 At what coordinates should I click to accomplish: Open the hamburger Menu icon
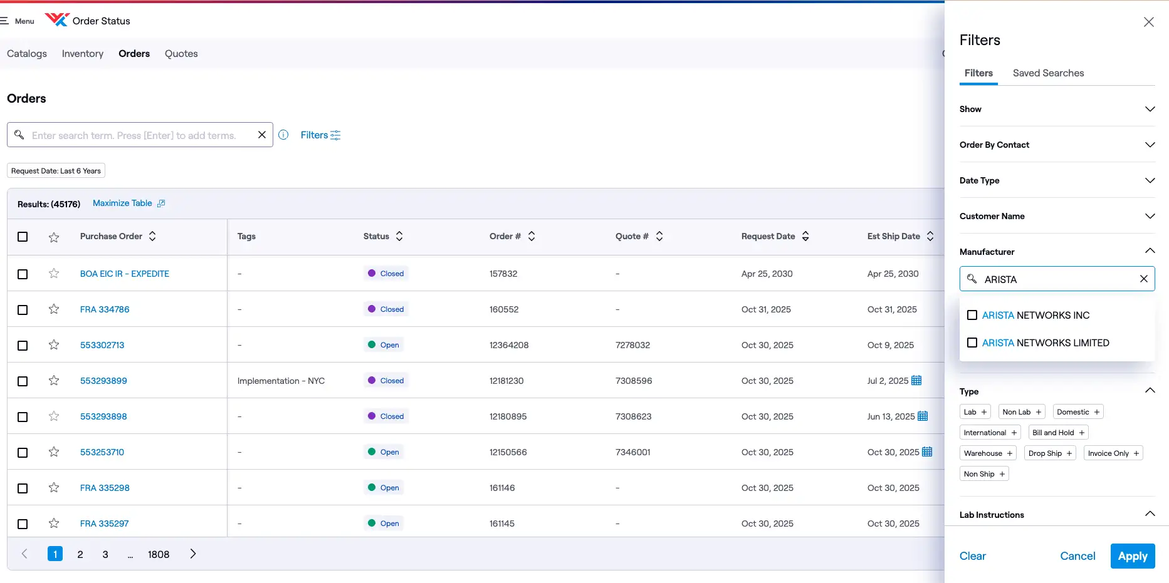tap(5, 21)
